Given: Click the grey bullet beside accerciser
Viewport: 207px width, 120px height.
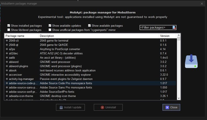Looking at the screenshot, I should pos(7,75).
